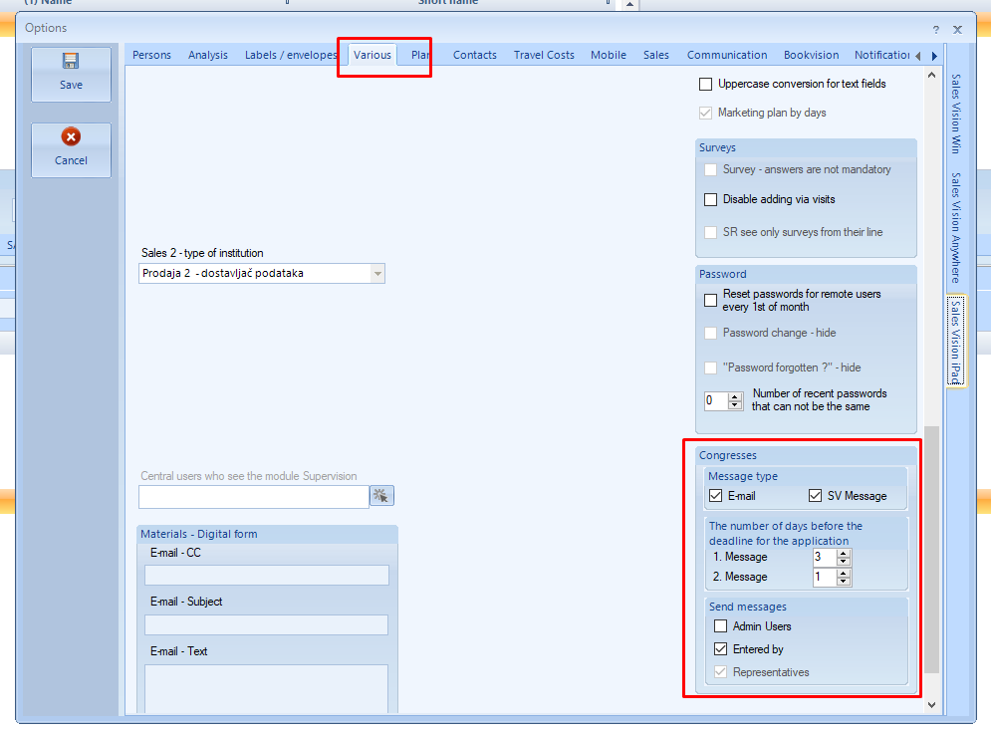Toggle Disable adding via visits

[x=710, y=199]
